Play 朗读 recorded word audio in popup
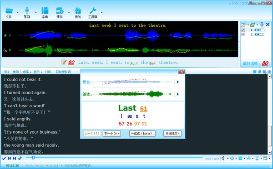The height and width of the screenshot is (169, 273). (x=178, y=94)
